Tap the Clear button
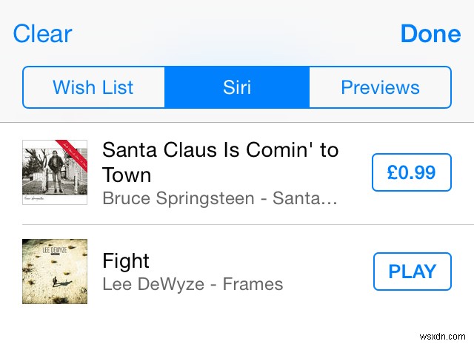474x344 pixels. 42,34
